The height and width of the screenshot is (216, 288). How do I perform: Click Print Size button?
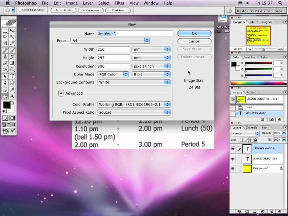click(x=118, y=10)
